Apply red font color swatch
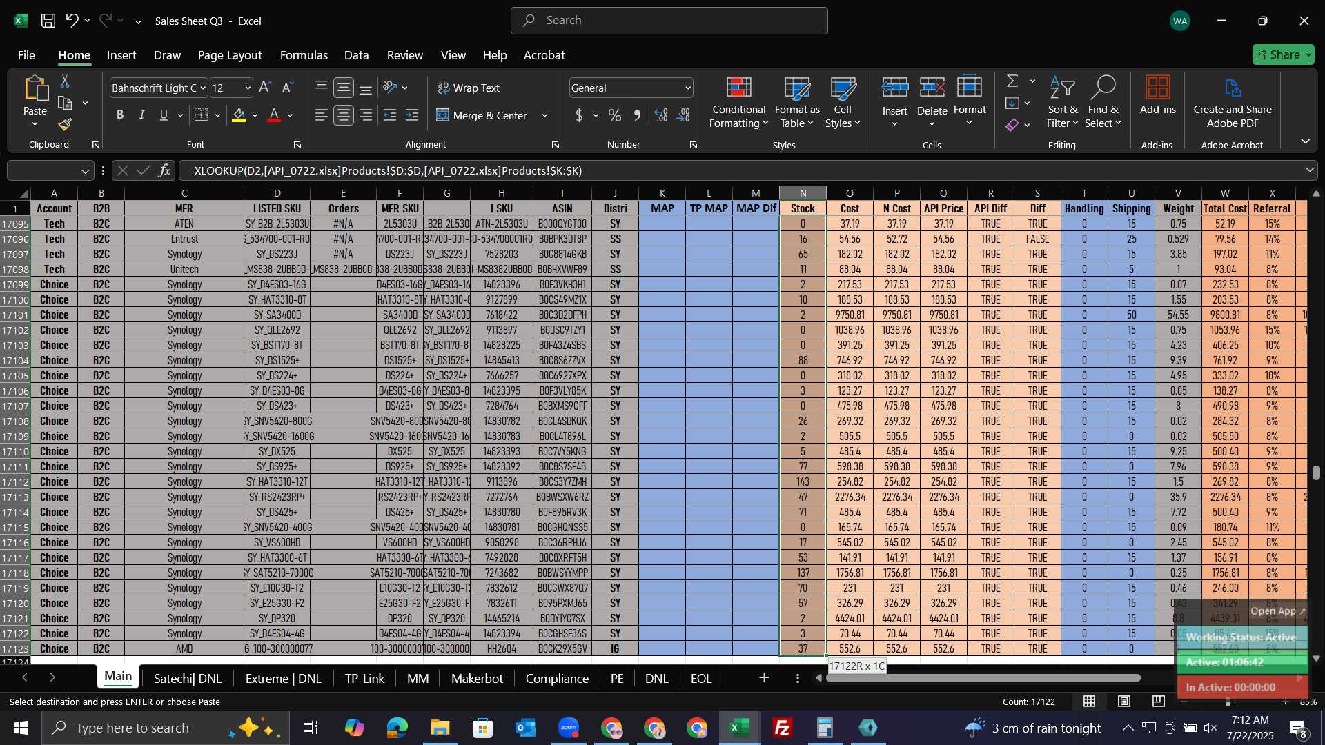Image resolution: width=1325 pixels, height=745 pixels. click(x=274, y=115)
